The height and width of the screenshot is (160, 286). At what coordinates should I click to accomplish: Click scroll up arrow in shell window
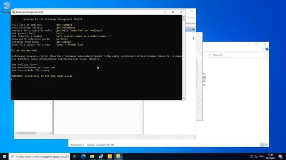[184, 16]
